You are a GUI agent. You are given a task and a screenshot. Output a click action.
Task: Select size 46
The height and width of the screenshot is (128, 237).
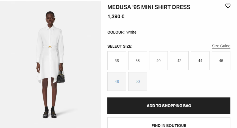click(x=221, y=61)
